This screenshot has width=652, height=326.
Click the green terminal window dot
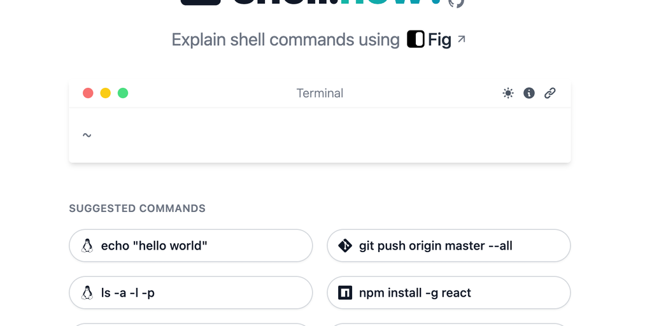coord(123,93)
